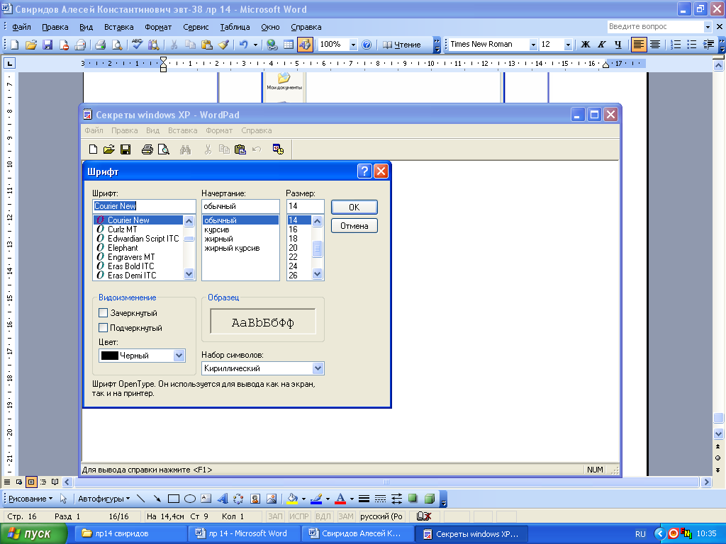This screenshot has height=544, width=726.
Task: Click OK in the Шрифт dialog
Action: pos(354,208)
